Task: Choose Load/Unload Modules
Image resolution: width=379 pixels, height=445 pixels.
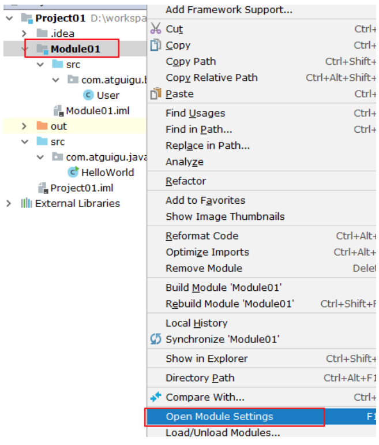Action: tap(261, 432)
